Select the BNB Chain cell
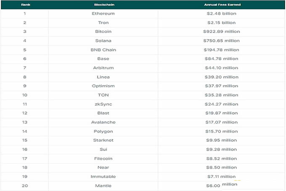This screenshot has width=286, height=191. click(x=103, y=50)
